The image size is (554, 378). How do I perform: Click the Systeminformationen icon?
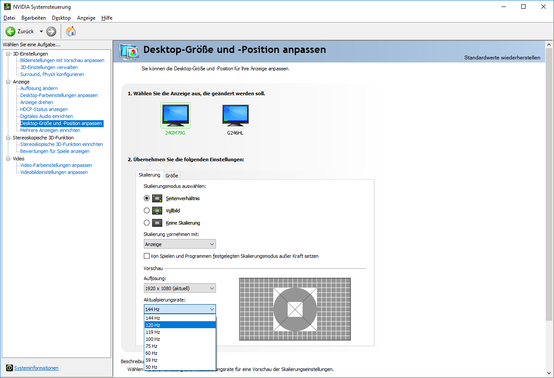click(9, 368)
